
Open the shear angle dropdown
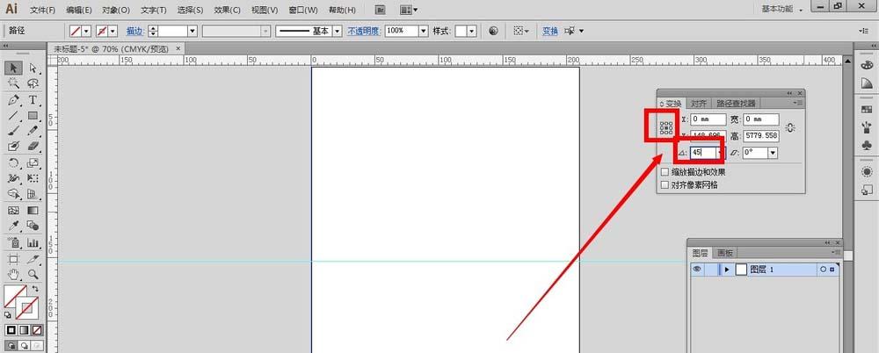[x=774, y=153]
